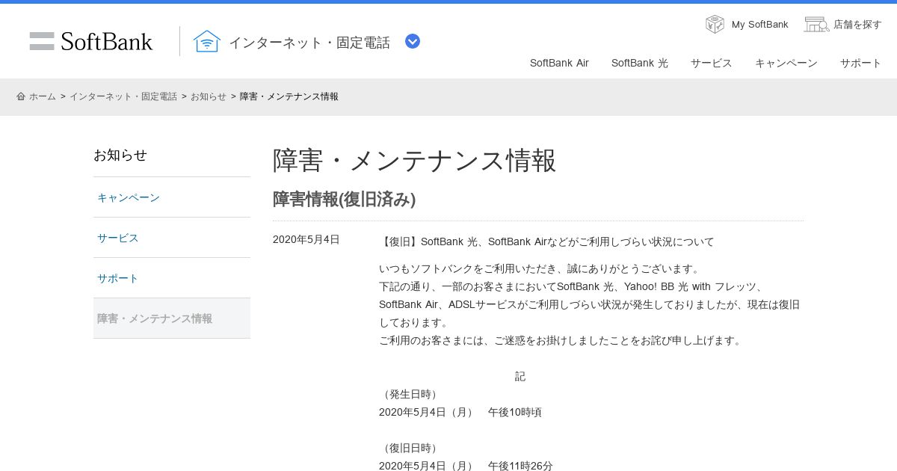Select 障害・メンテナンス情報 in the sidebar
The height and width of the screenshot is (471, 897).
point(172,318)
